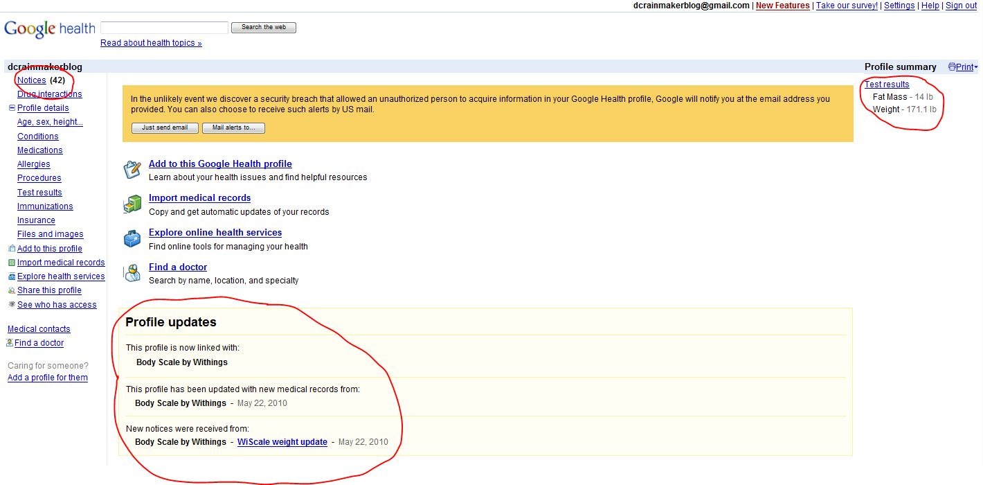Open the New Features link
983x485 pixels.
click(782, 6)
